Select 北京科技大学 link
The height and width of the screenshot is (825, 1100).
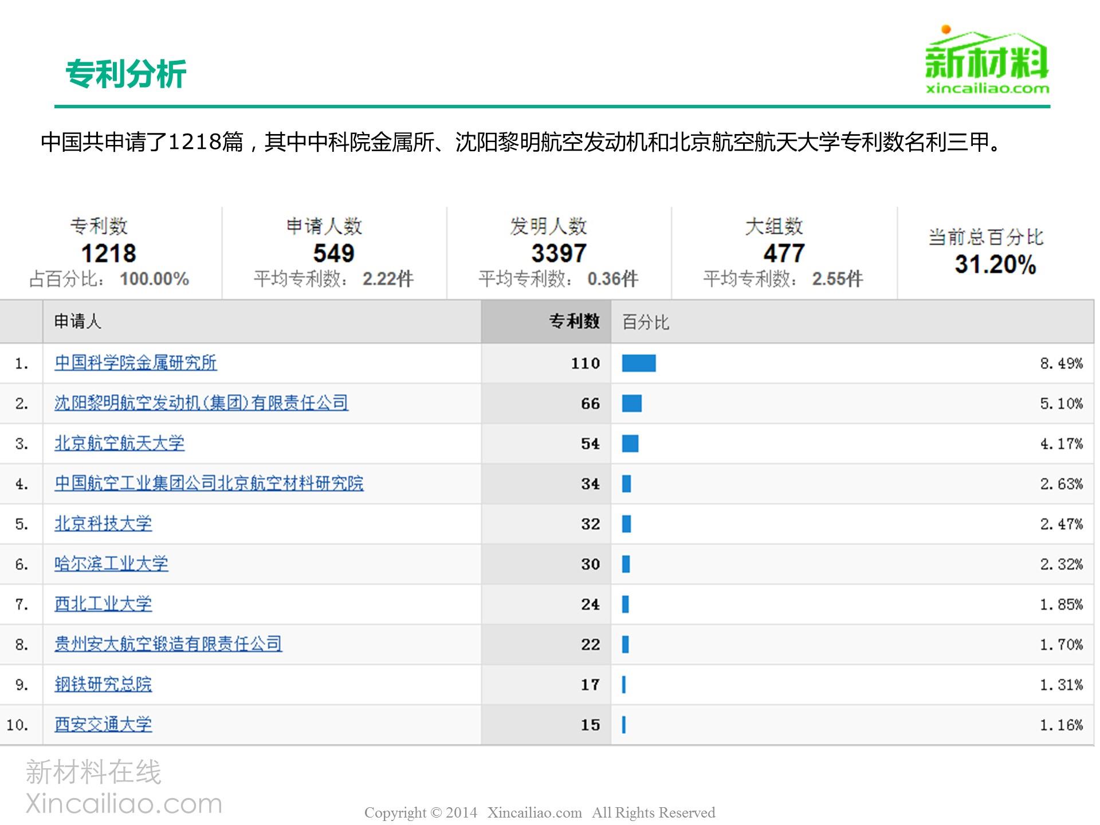pyautogui.click(x=103, y=524)
